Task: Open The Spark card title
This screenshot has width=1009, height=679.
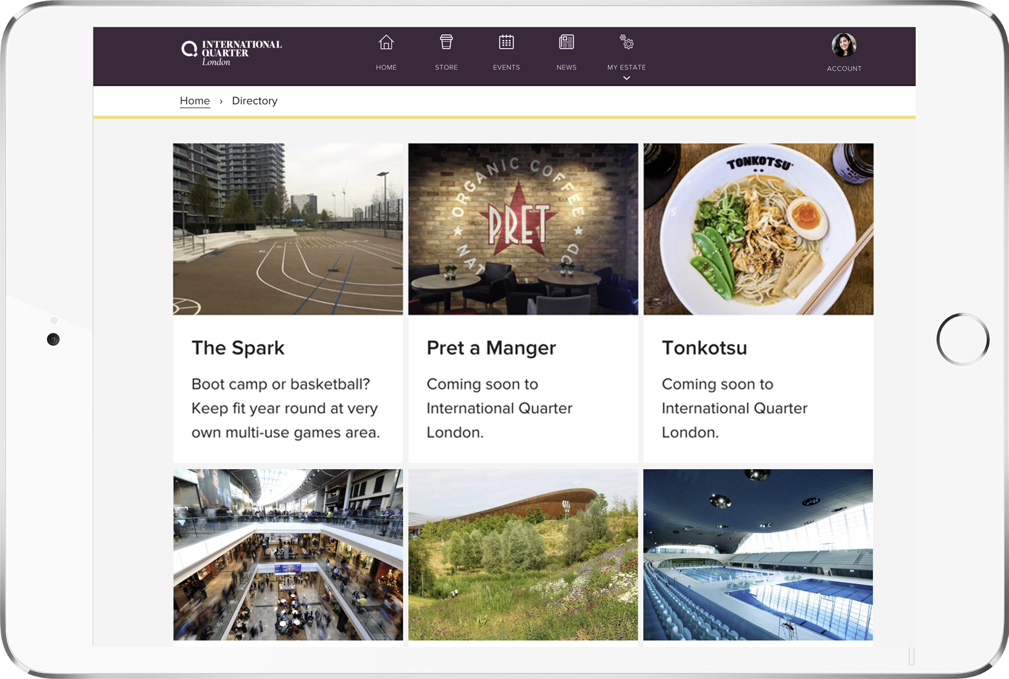Action: 238,348
